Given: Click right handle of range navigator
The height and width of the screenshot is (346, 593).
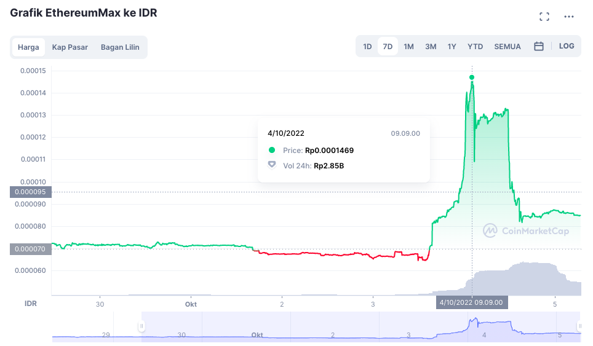Looking at the screenshot, I should pyautogui.click(x=579, y=326).
